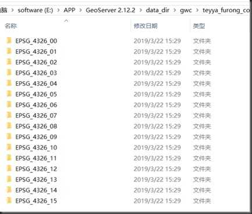Navigate to APP breadcrumb folder
Viewport: 252px width, 214px height.
(x=69, y=10)
